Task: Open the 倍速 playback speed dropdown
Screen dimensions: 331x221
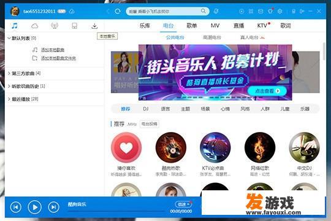Action: point(183,204)
